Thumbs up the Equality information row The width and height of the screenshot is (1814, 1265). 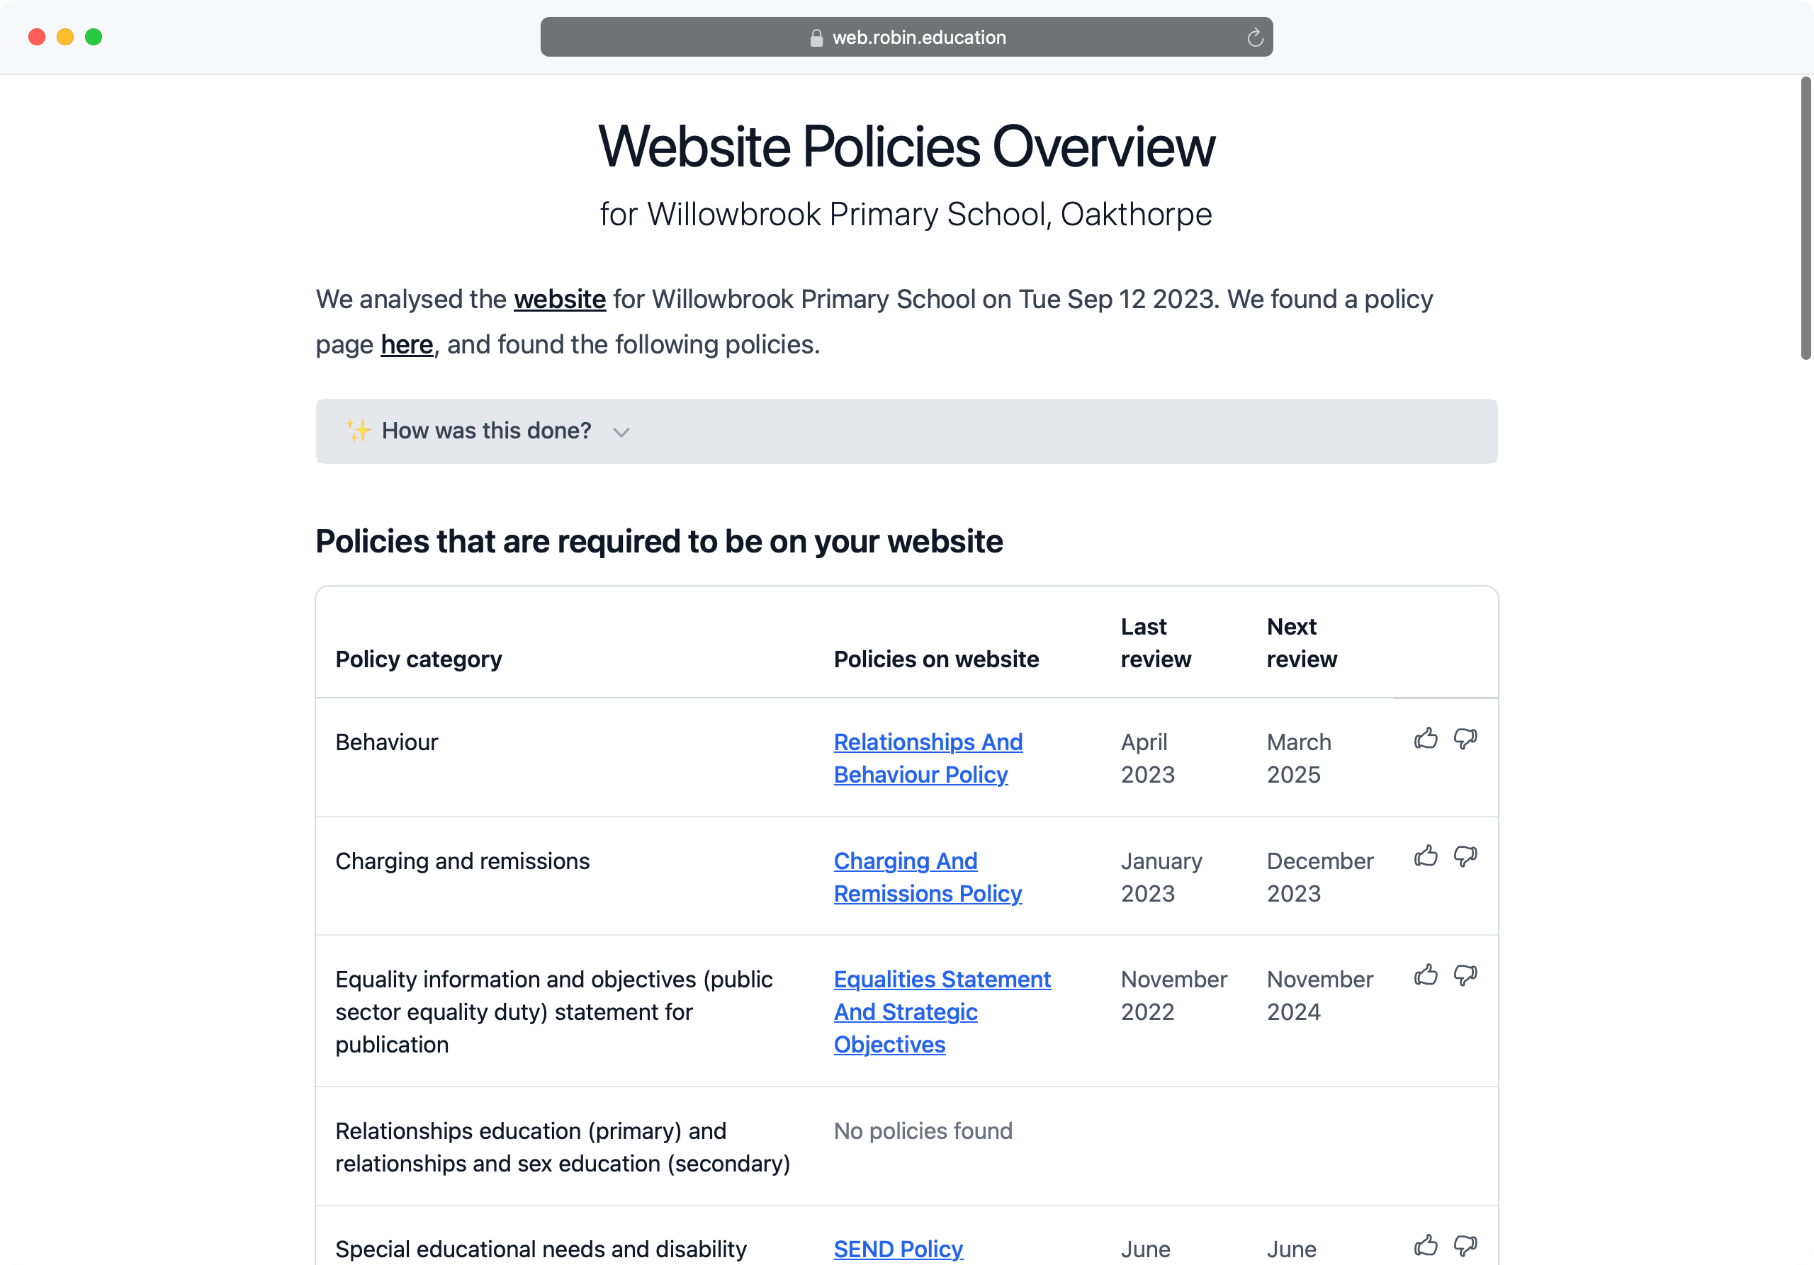click(1425, 975)
